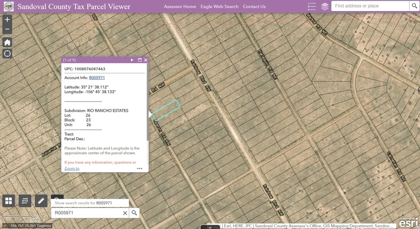Screen dimensions: 420x229
Task: Click Zoom to link in popup
Action: pos(72,168)
